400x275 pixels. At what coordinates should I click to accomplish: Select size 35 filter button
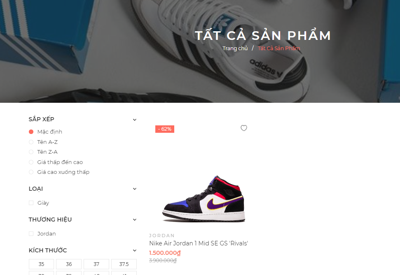coord(41,264)
